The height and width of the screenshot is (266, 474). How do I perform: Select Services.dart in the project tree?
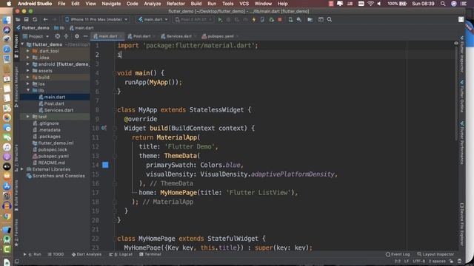pyautogui.click(x=59, y=110)
